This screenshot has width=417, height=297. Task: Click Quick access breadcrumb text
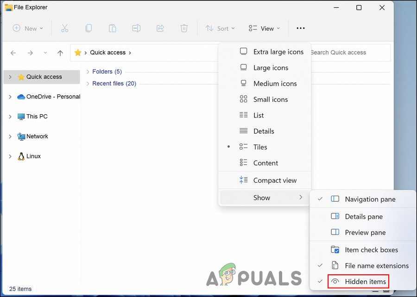(x=107, y=53)
